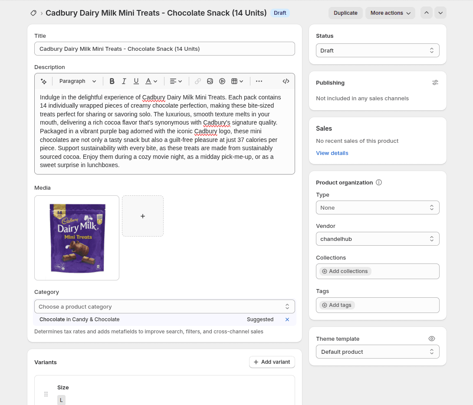Viewport: 473px width, 405px height.
Task: Open the insert table dropdown
Action: tap(237, 81)
